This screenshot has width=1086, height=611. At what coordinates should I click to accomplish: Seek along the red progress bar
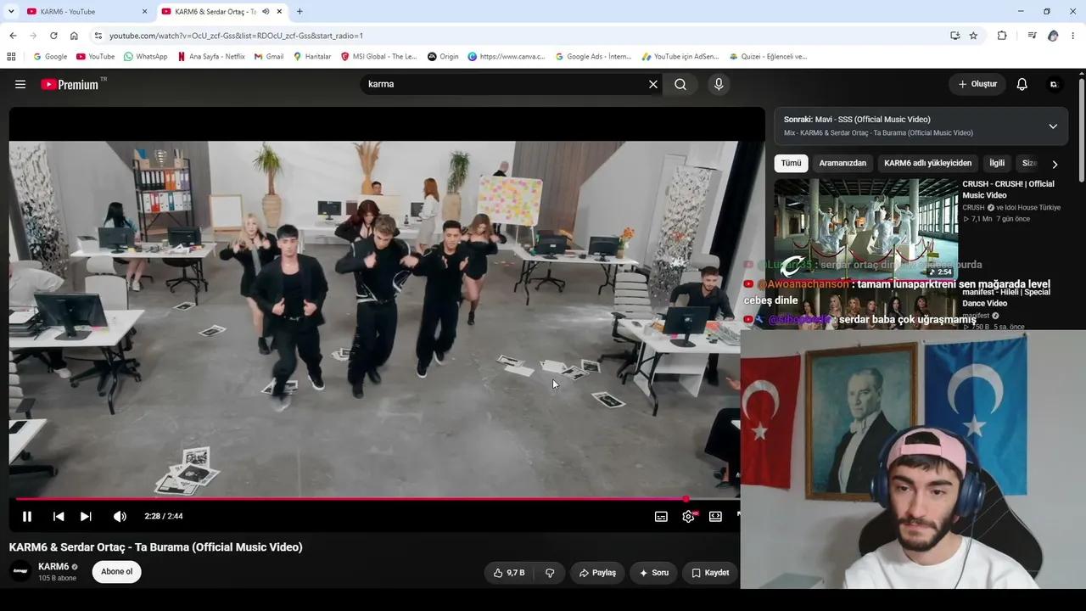378,499
